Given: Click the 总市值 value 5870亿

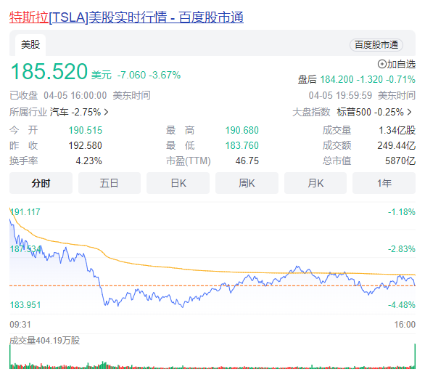Looking at the screenshot, I should [400, 161].
